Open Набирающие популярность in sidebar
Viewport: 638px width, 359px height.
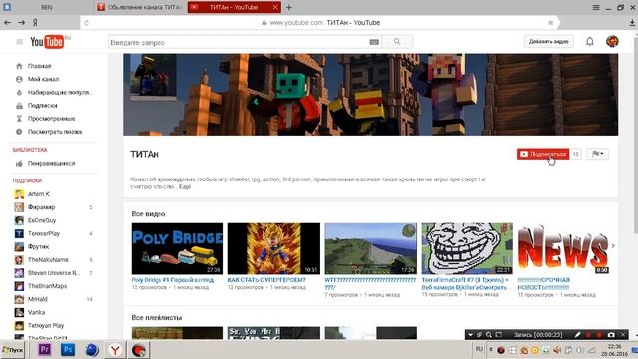point(60,92)
